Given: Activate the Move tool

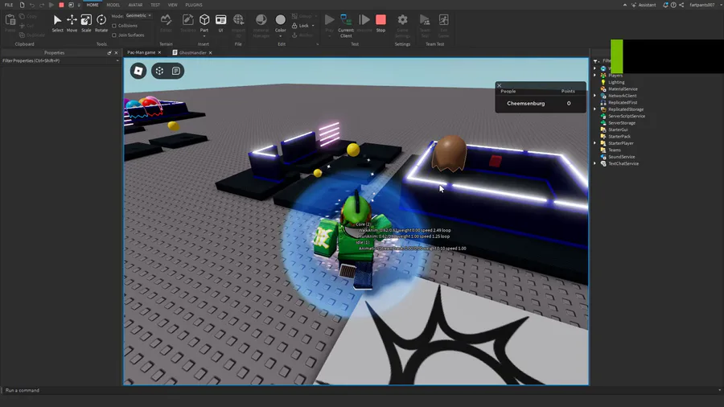Looking at the screenshot, I should coord(72,23).
